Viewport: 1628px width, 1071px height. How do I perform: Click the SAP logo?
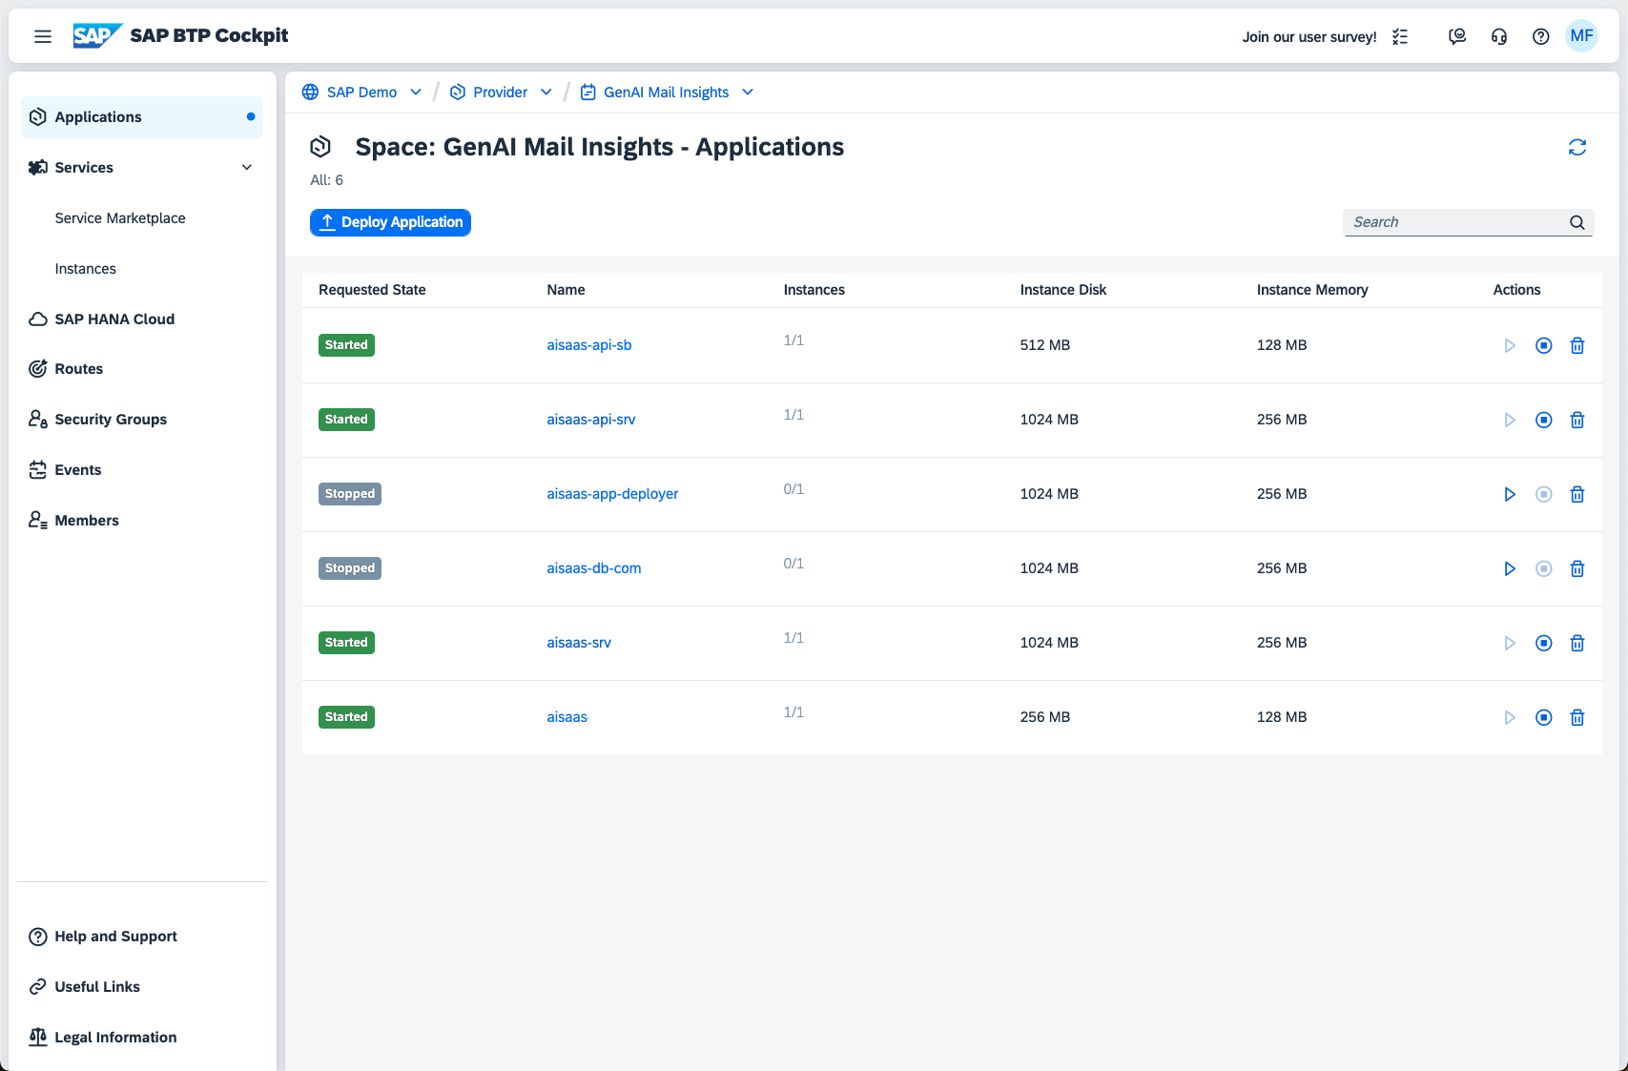coord(98,36)
